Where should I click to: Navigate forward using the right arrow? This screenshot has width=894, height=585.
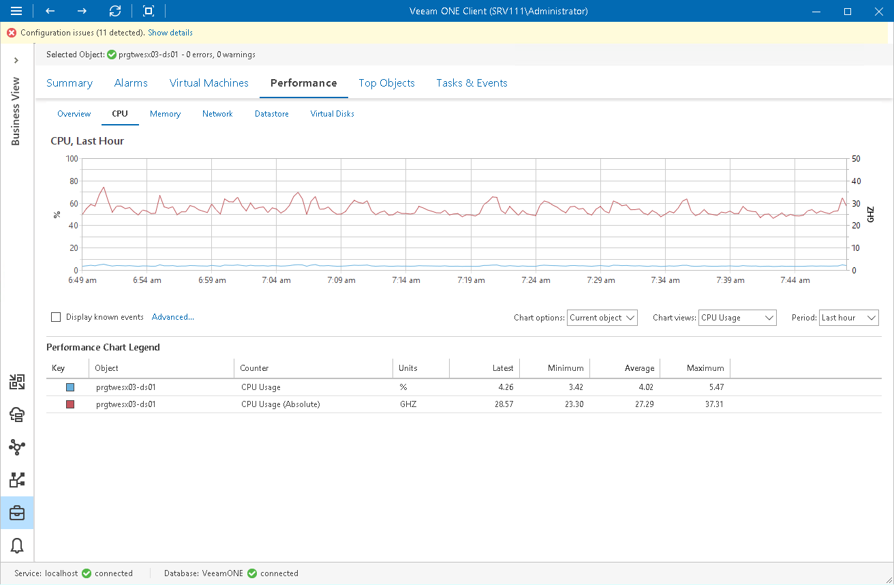pos(81,11)
